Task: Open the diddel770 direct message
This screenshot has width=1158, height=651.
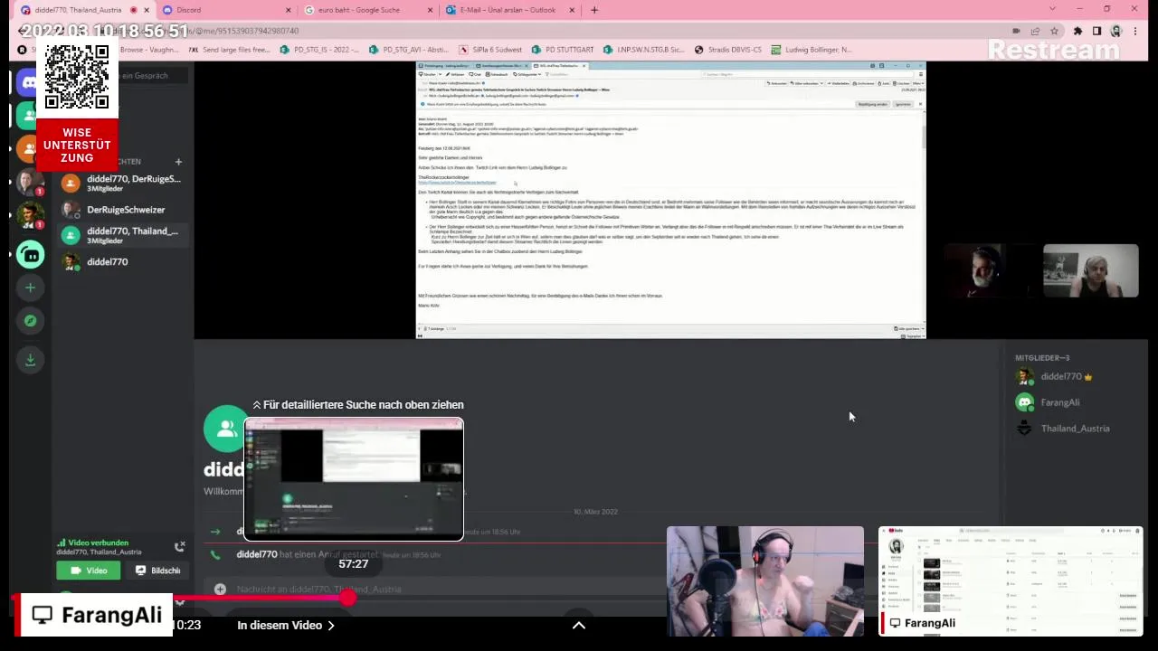Action: pos(121,262)
